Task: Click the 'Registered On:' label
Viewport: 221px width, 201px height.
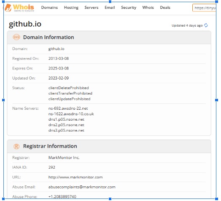Action: click(x=26, y=58)
